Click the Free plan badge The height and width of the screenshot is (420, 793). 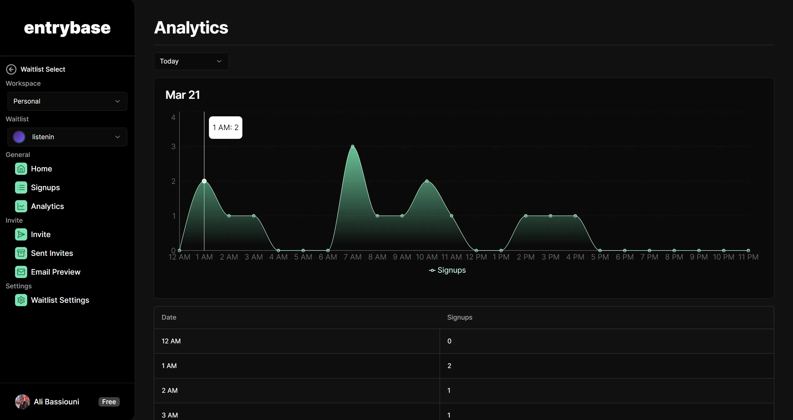(x=109, y=402)
